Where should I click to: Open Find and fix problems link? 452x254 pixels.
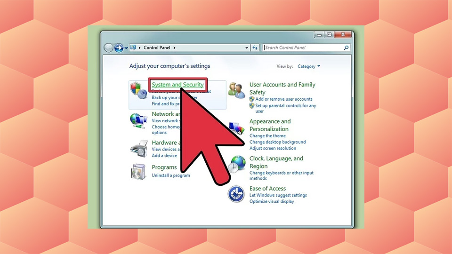tap(166, 104)
